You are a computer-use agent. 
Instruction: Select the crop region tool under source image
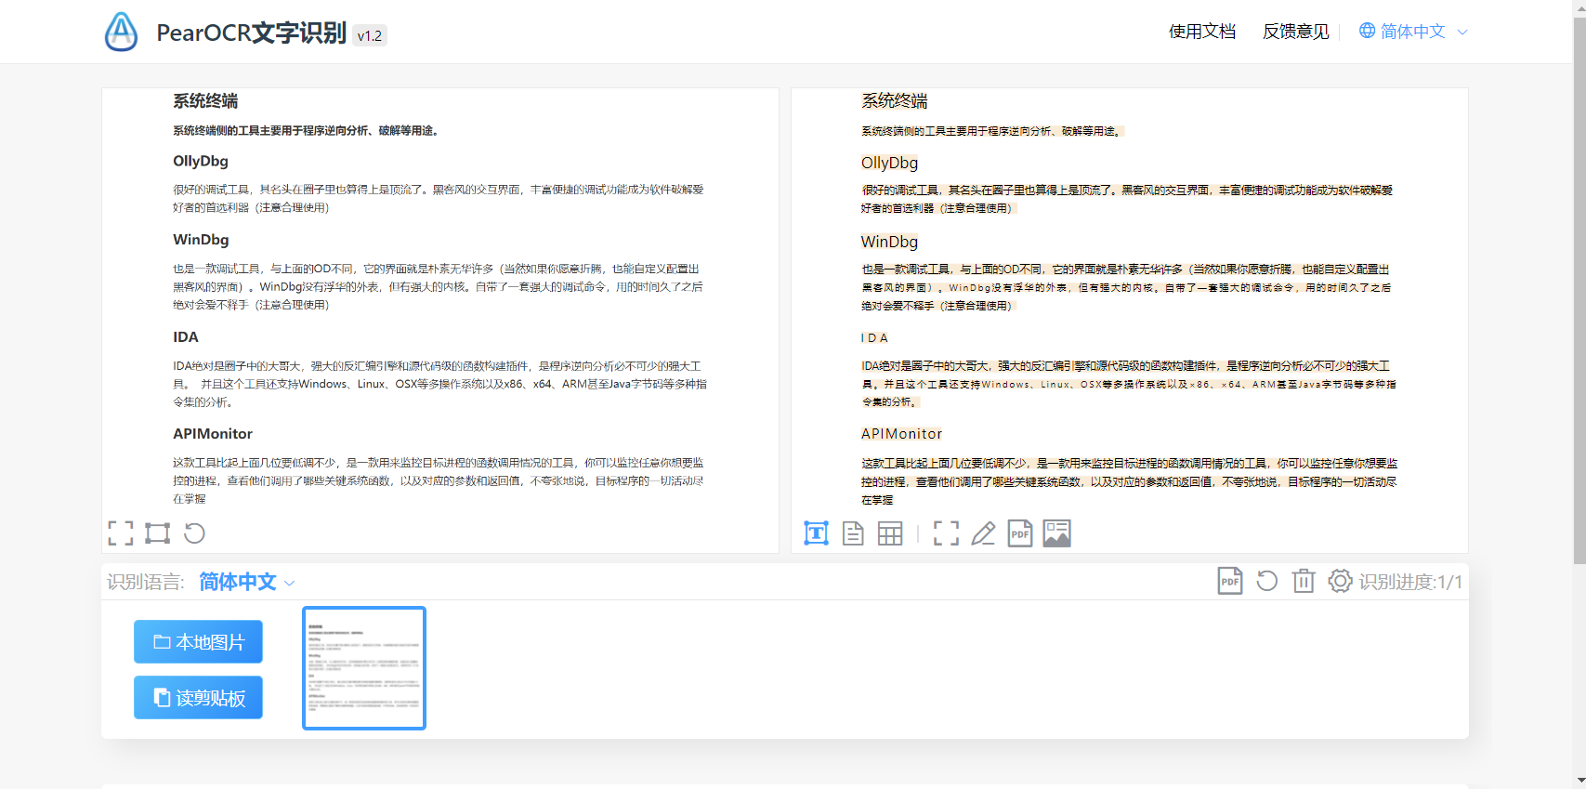coord(157,533)
